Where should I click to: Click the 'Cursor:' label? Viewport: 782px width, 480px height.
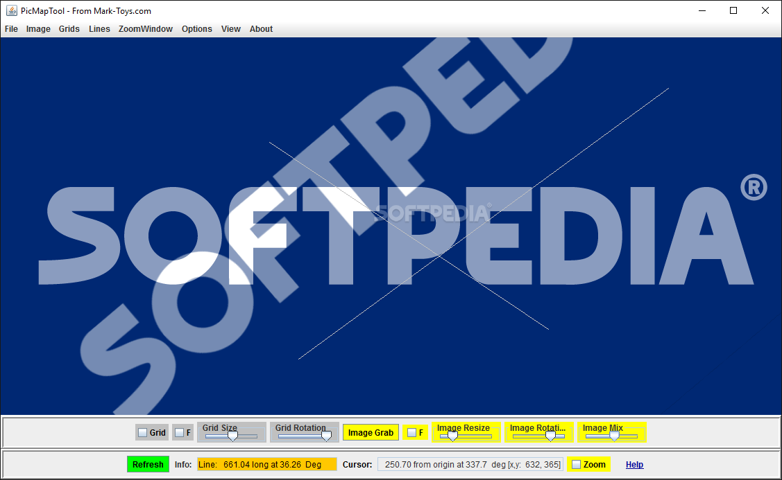[357, 465]
